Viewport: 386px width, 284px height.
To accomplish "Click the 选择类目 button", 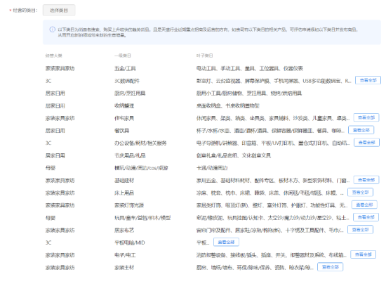I will (59, 10).
